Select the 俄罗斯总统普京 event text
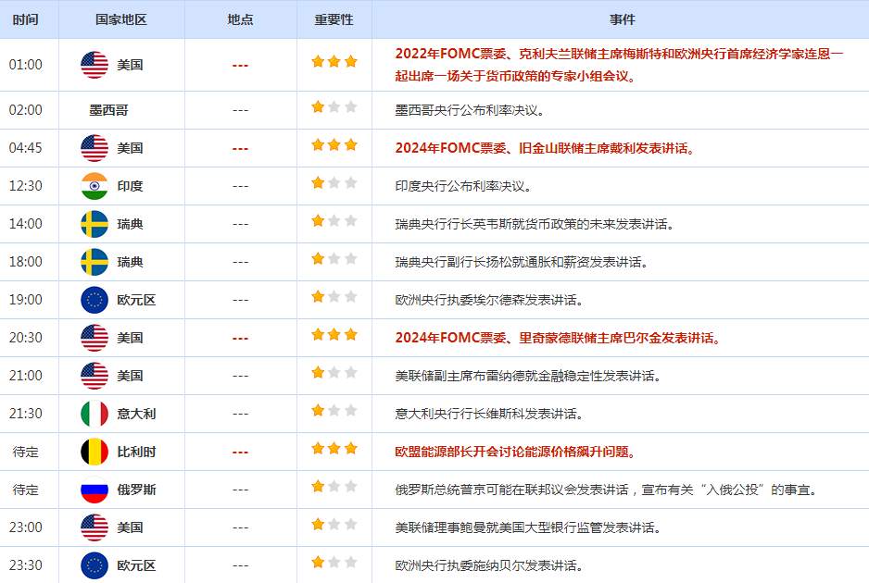Image resolution: width=869 pixels, height=583 pixels. click(x=606, y=490)
